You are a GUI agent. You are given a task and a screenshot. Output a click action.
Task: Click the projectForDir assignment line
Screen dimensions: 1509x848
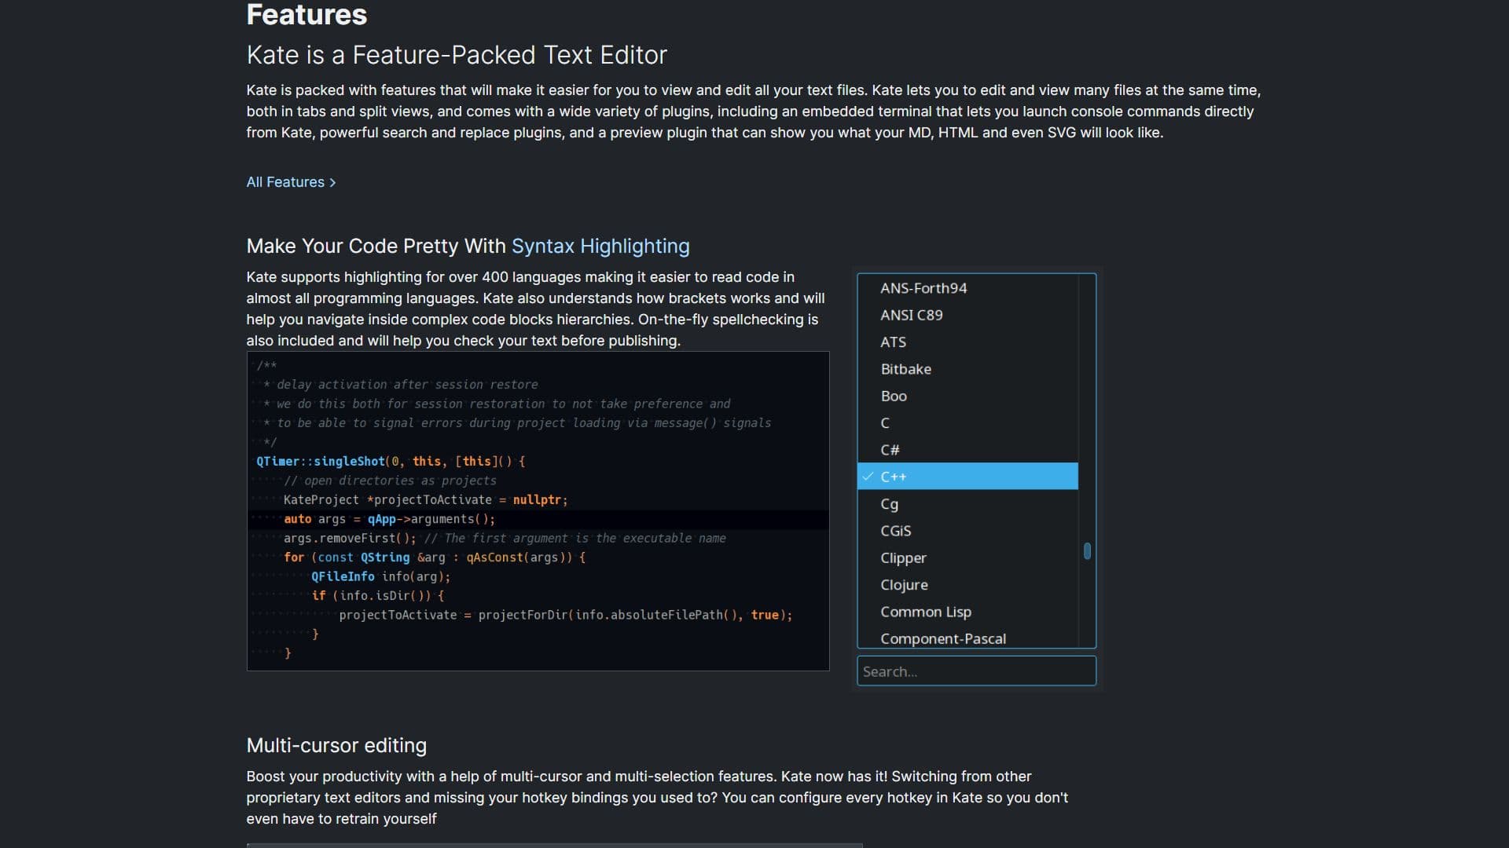coord(566,615)
